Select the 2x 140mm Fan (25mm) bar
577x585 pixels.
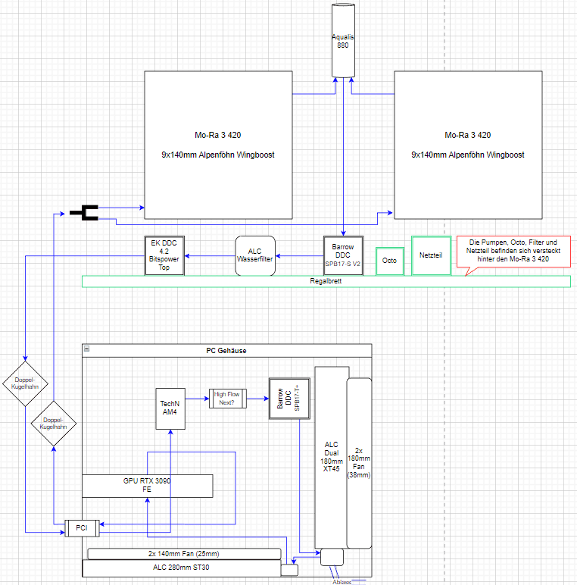184,554
